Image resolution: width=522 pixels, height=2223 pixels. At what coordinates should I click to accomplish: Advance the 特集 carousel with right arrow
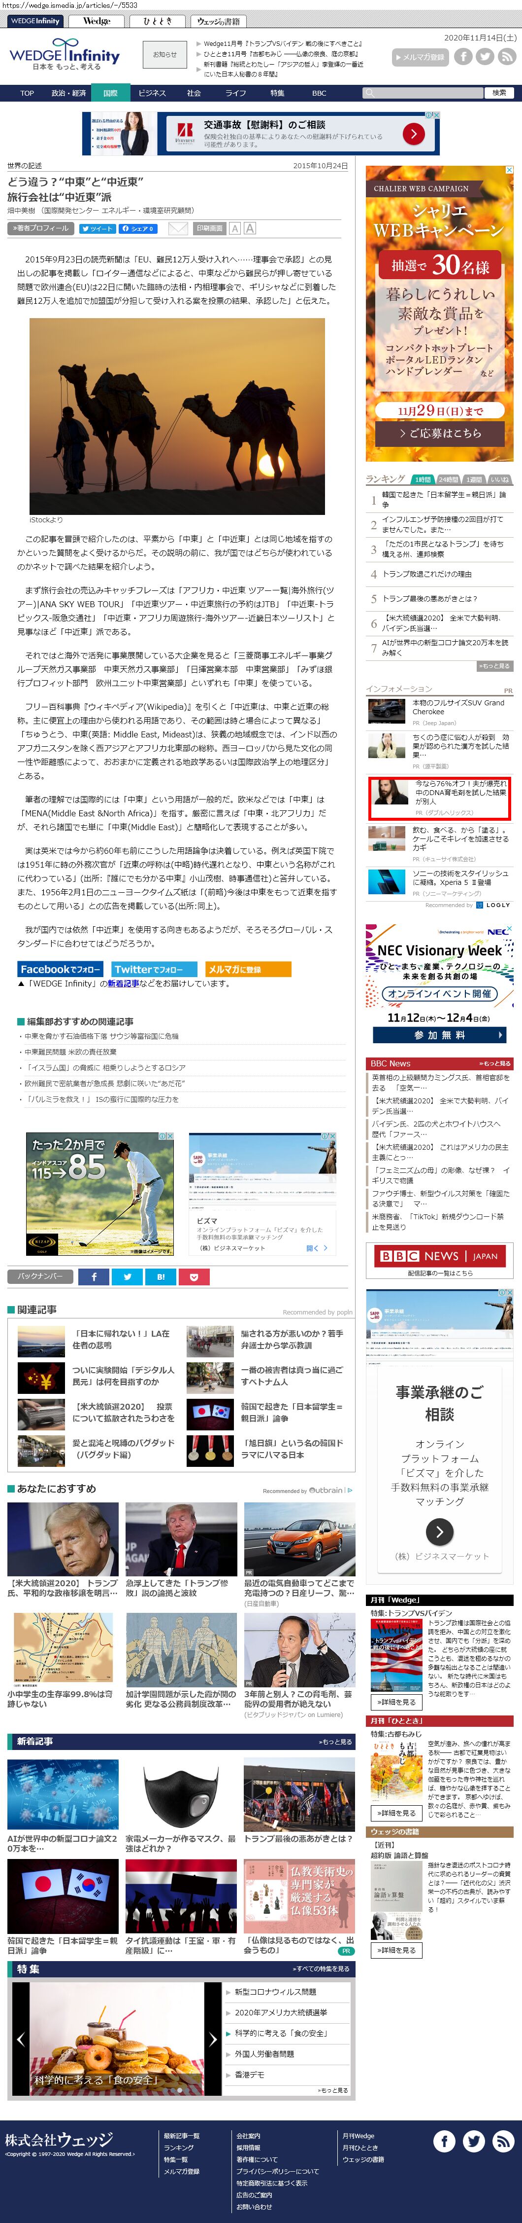pyautogui.click(x=213, y=2039)
